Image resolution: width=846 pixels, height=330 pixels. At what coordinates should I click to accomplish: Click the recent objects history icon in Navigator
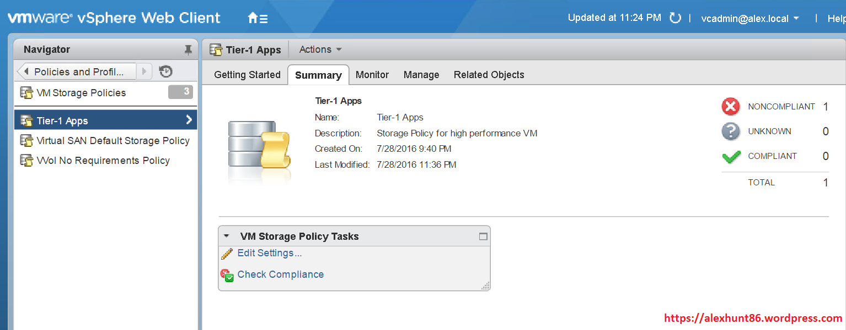(x=165, y=70)
